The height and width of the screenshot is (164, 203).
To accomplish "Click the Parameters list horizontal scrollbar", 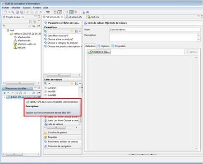I will pyautogui.click(x=62, y=75).
